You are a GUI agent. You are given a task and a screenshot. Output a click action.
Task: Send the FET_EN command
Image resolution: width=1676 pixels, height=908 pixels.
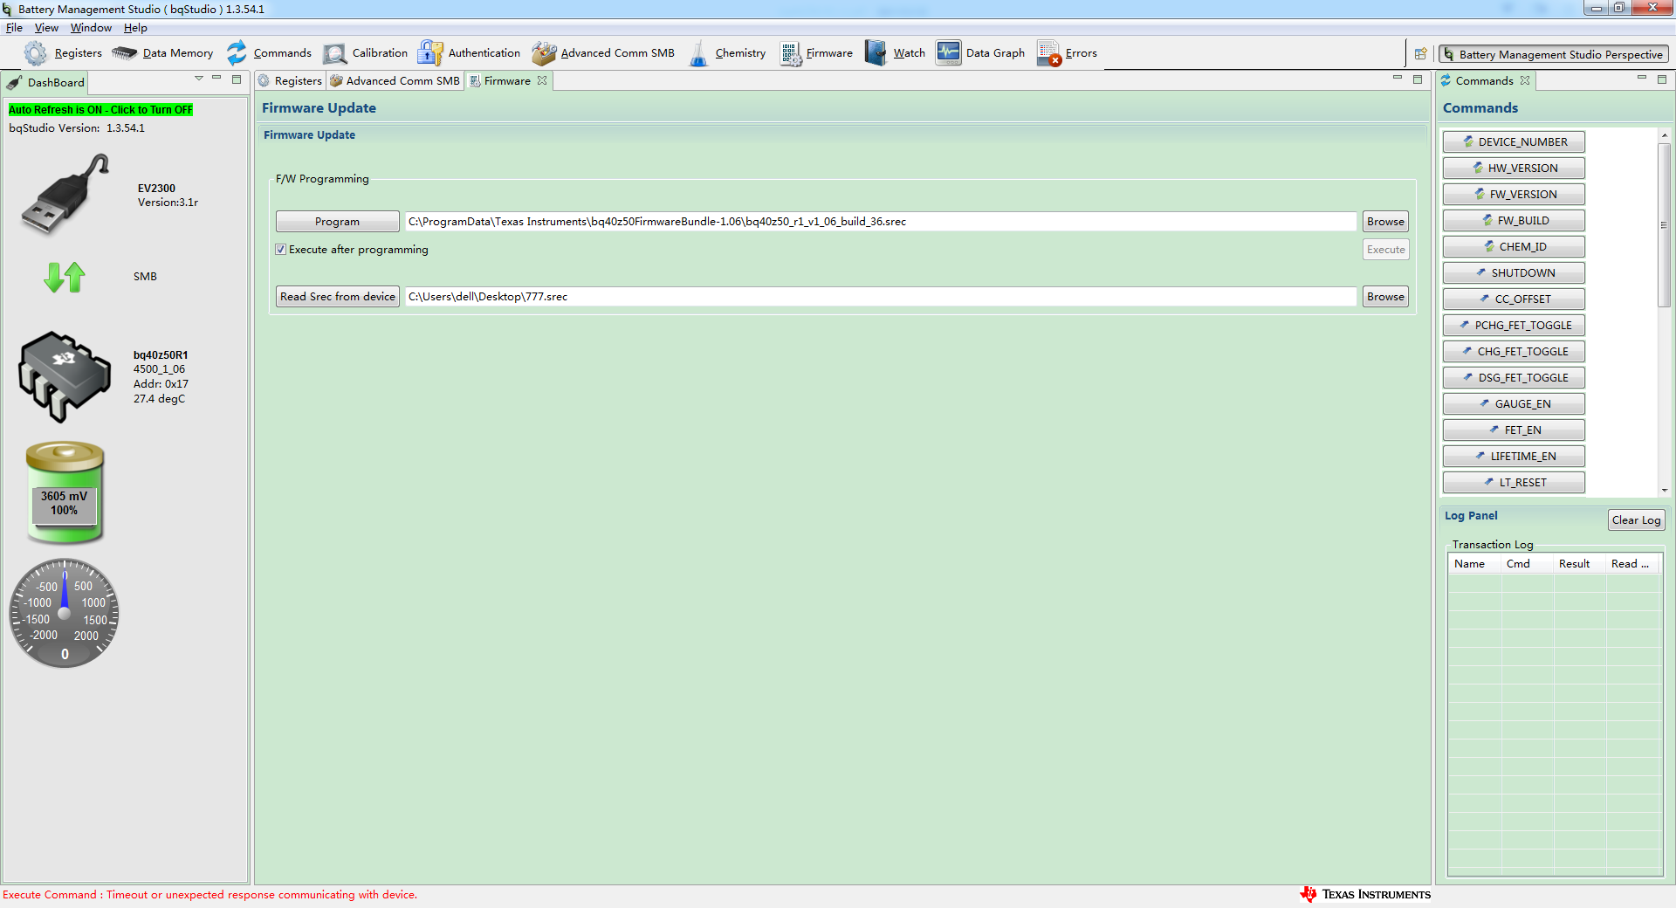1514,430
